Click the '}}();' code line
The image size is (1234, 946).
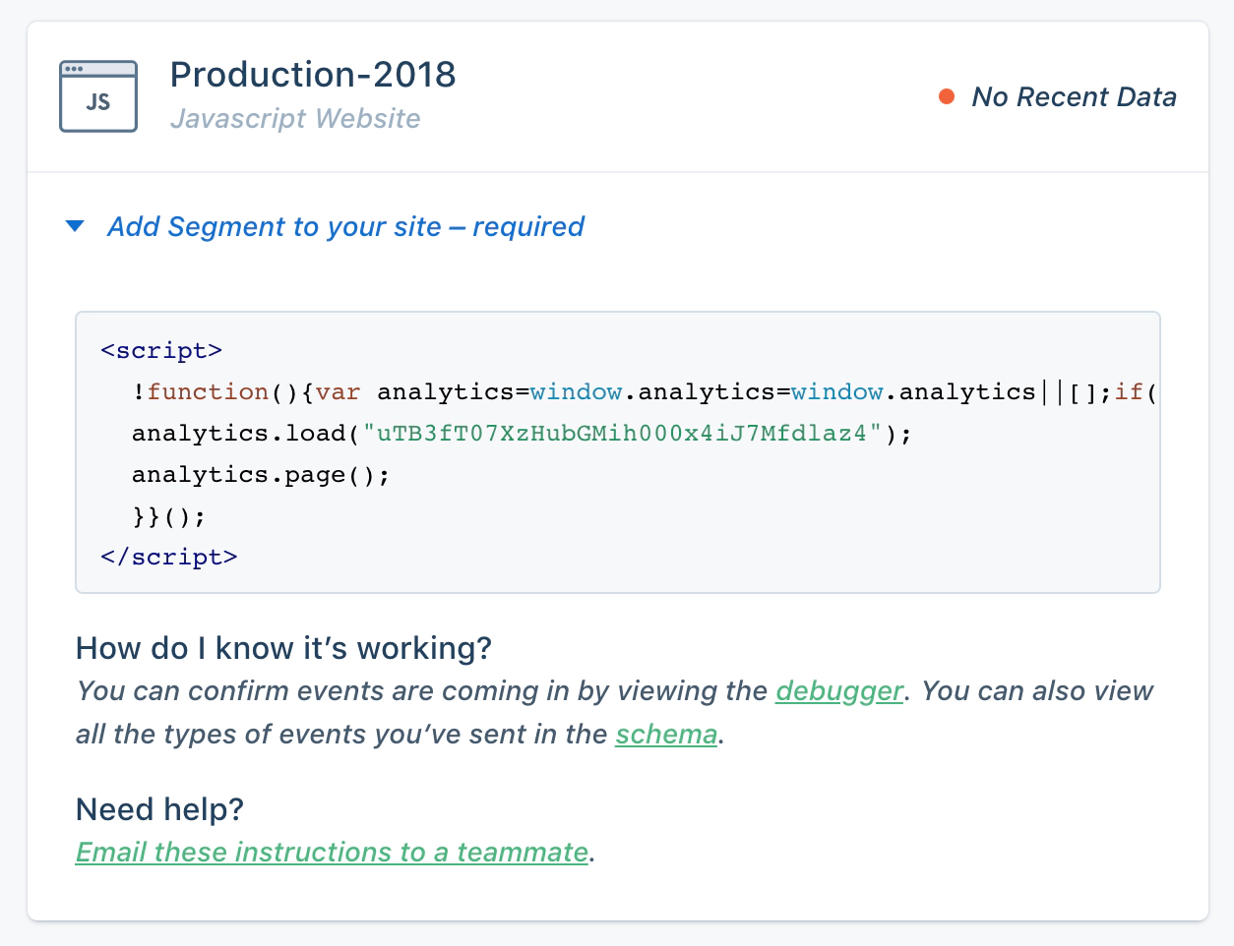[169, 516]
